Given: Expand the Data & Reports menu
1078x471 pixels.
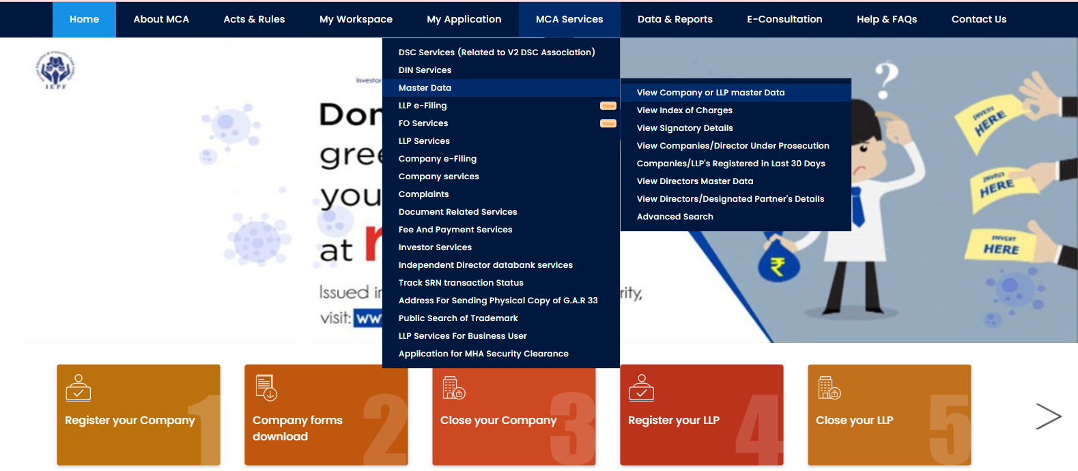Looking at the screenshot, I should [x=675, y=19].
